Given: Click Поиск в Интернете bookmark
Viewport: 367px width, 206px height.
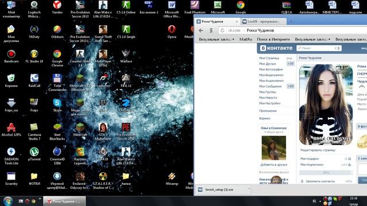Looking at the screenshot, I should (x=274, y=39).
